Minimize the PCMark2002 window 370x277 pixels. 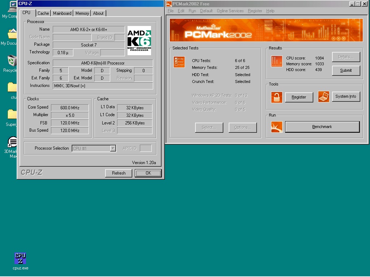[x=352, y=4]
